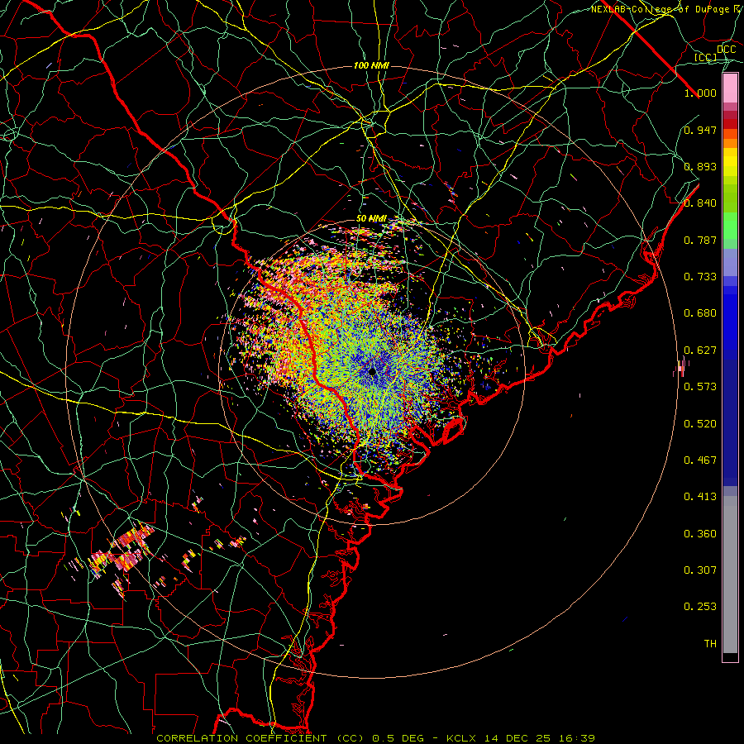Click the 0.627 legend value
744x744 pixels.
pyautogui.click(x=700, y=351)
